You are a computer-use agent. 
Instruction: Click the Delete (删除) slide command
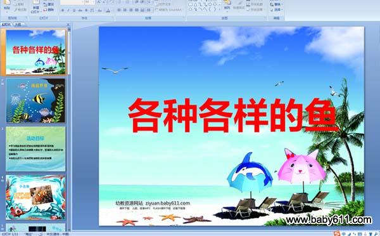click(x=49, y=10)
